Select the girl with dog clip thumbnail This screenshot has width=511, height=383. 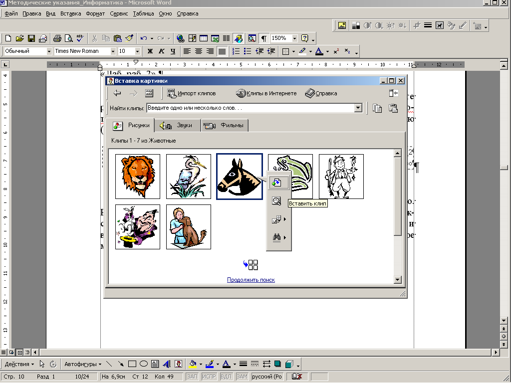coord(188,227)
